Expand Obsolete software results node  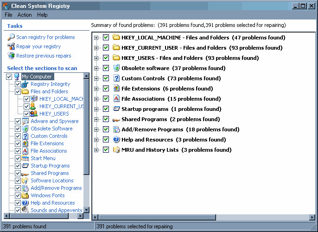point(96,68)
